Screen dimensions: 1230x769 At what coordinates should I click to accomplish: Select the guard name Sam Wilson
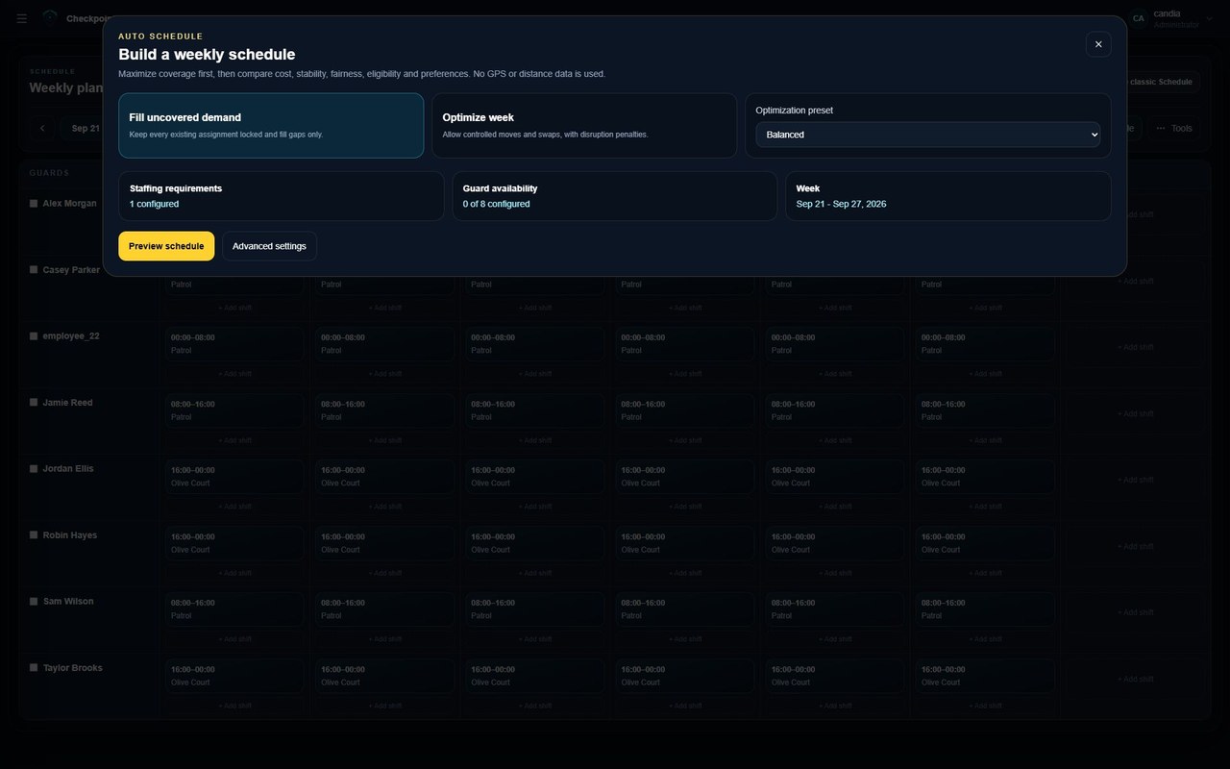[68, 602]
